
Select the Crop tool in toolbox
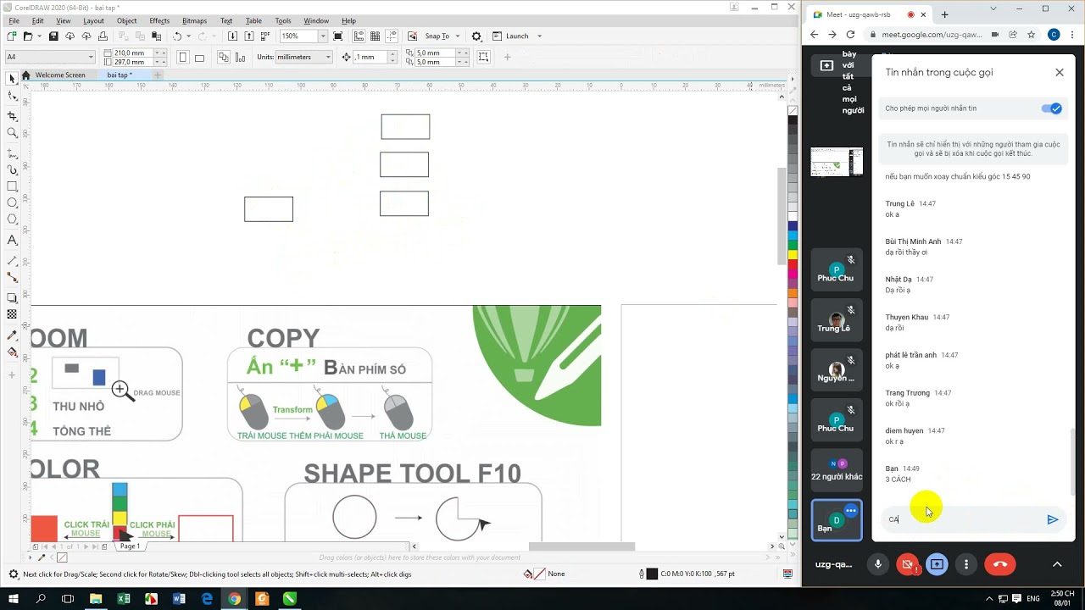tap(12, 115)
